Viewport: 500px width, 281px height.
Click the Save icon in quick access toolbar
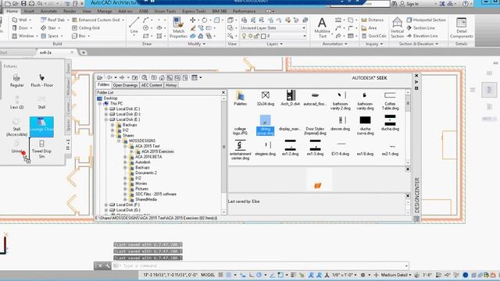click(23, 3)
